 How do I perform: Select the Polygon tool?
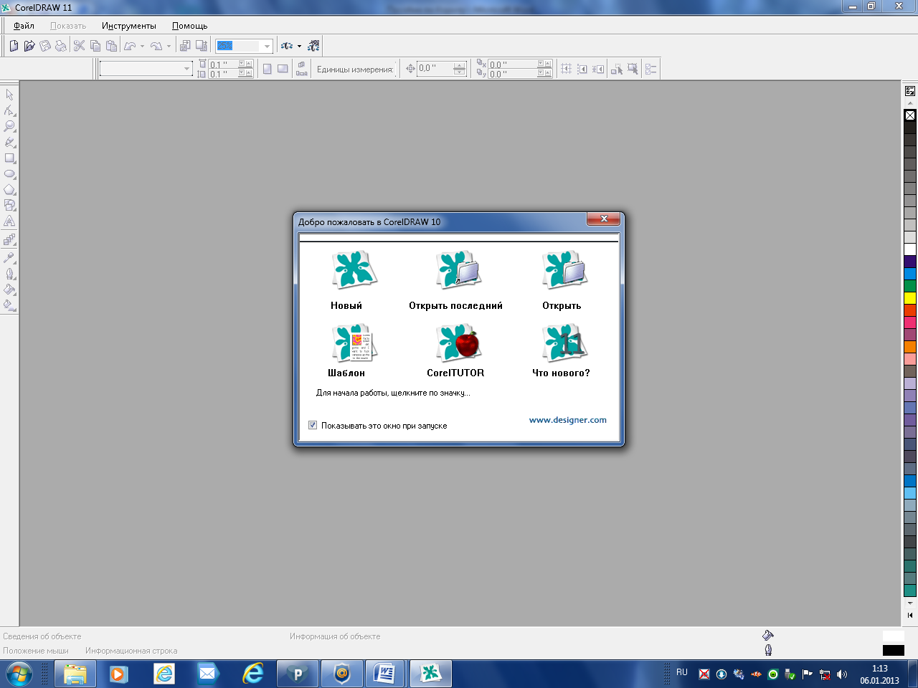(9, 190)
